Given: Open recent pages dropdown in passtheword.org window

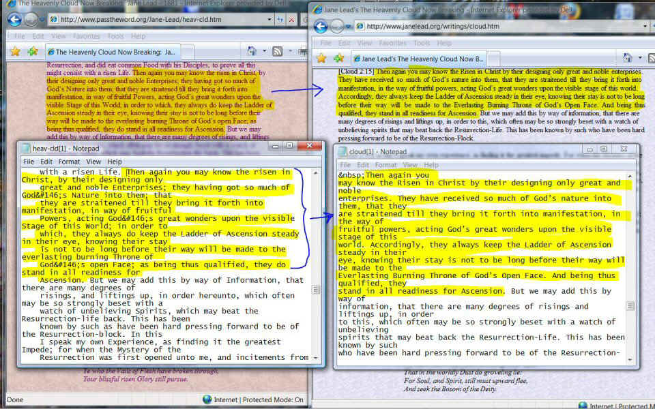Looking at the screenshot, I should point(42,20).
